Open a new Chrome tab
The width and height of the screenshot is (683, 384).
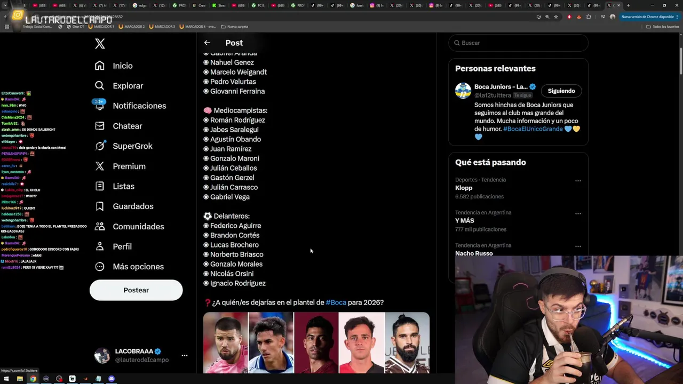click(x=628, y=5)
